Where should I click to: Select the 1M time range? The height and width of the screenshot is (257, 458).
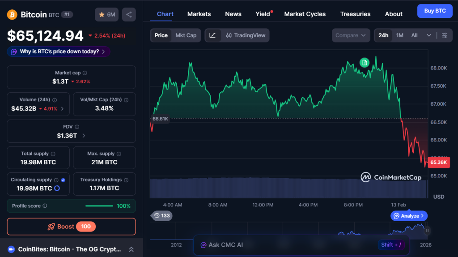pyautogui.click(x=400, y=35)
